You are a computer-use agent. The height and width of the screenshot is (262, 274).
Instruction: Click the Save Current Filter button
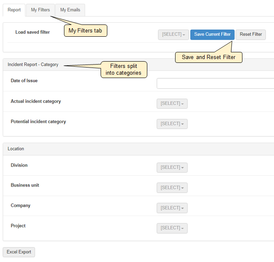coord(212,35)
